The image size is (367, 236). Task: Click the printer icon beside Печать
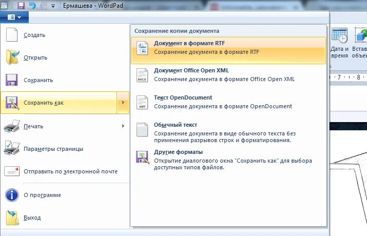coord(12,126)
